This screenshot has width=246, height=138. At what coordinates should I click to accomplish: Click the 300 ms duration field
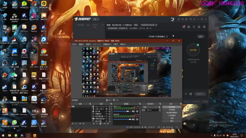152,110
